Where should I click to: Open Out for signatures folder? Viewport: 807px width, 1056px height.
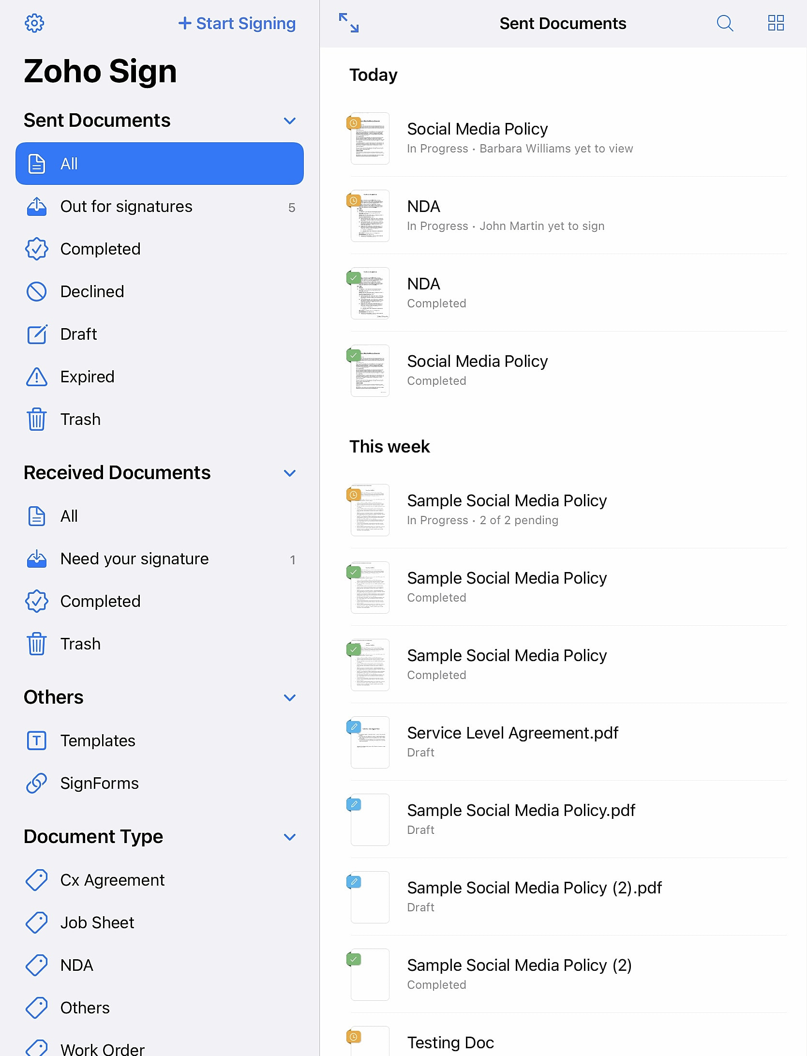160,207
